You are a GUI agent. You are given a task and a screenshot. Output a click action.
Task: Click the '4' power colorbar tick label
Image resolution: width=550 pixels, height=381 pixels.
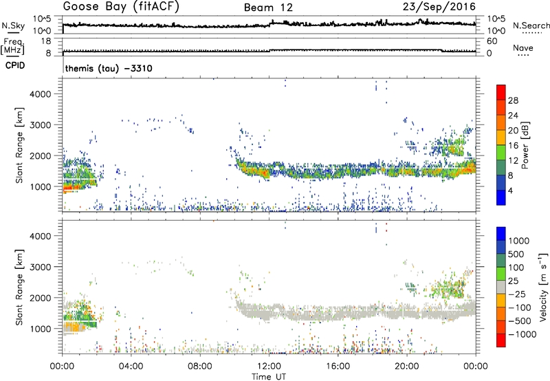tap(510, 191)
